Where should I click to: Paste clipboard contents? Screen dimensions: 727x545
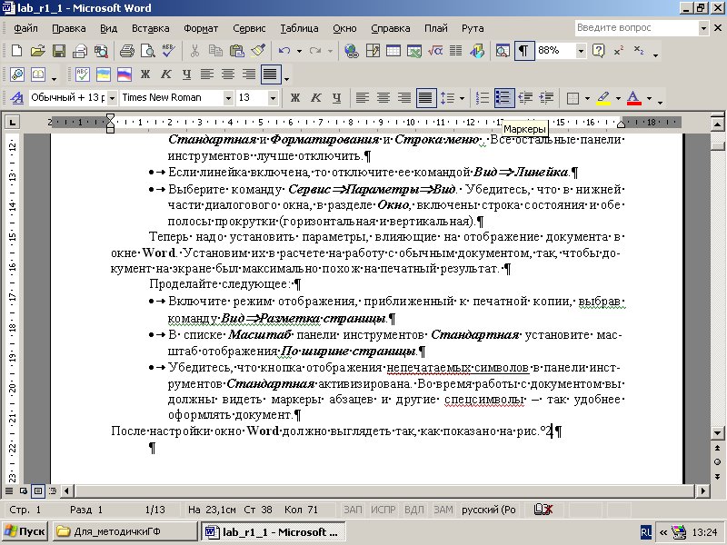[x=237, y=51]
